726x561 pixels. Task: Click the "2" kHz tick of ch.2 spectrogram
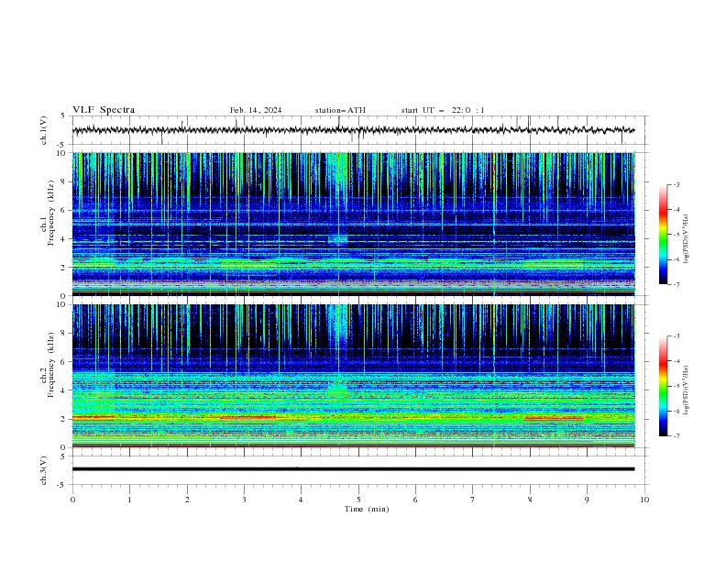(x=63, y=419)
